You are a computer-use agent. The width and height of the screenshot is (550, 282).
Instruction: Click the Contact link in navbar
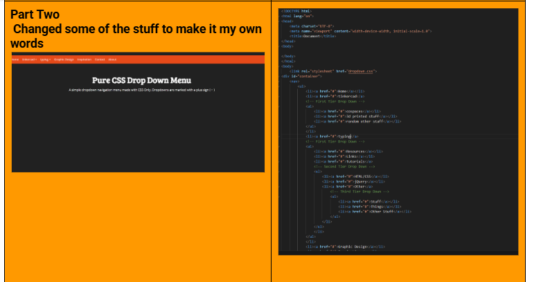[x=100, y=60]
